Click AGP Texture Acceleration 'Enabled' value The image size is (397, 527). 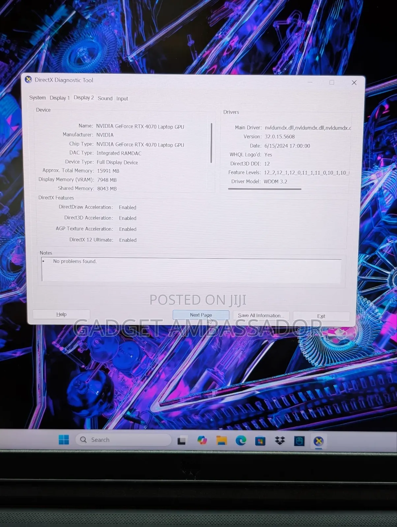pos(128,229)
